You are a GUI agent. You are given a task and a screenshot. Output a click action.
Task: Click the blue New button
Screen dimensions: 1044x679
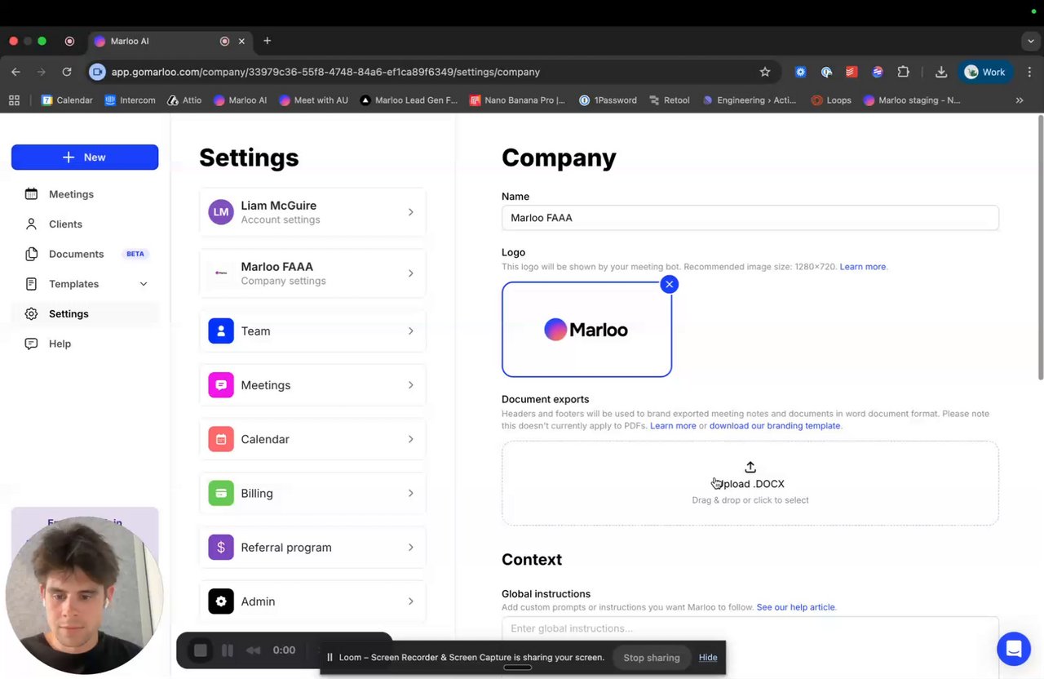[85, 158]
